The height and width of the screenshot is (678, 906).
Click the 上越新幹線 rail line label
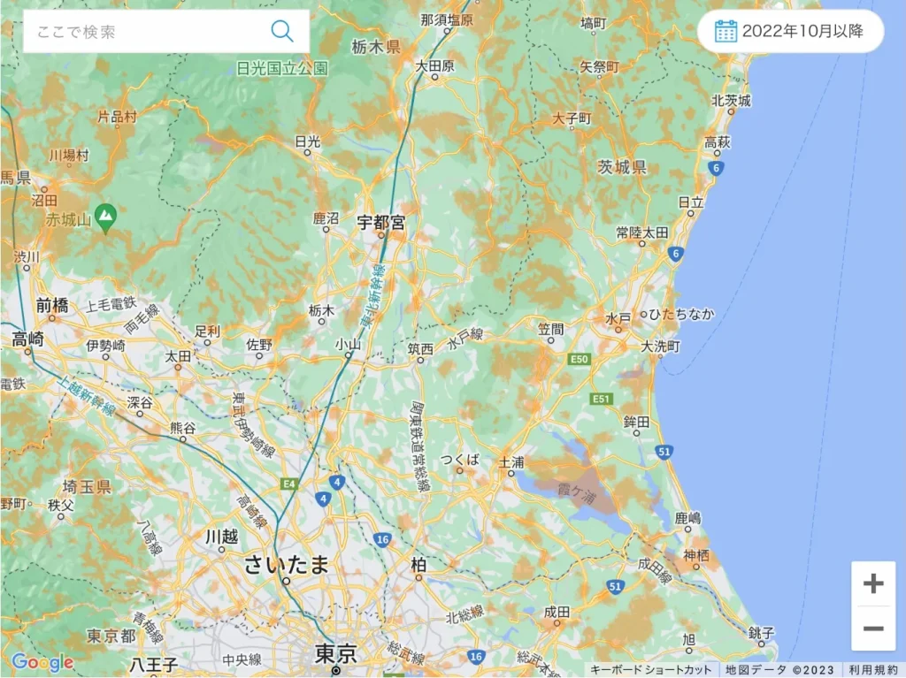[88, 396]
